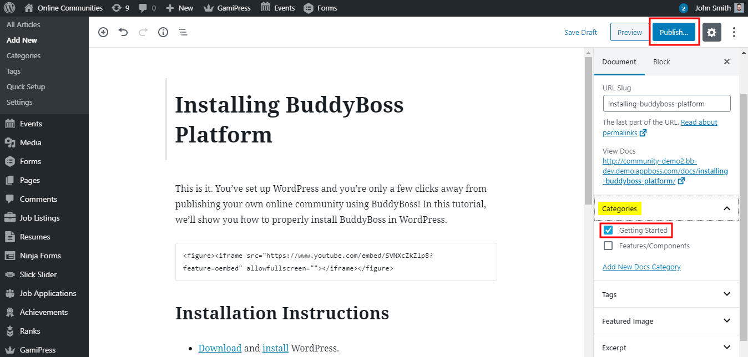Screen dimensions: 748x357
Task: Open the more tools menu with three dots
Action: point(734,32)
